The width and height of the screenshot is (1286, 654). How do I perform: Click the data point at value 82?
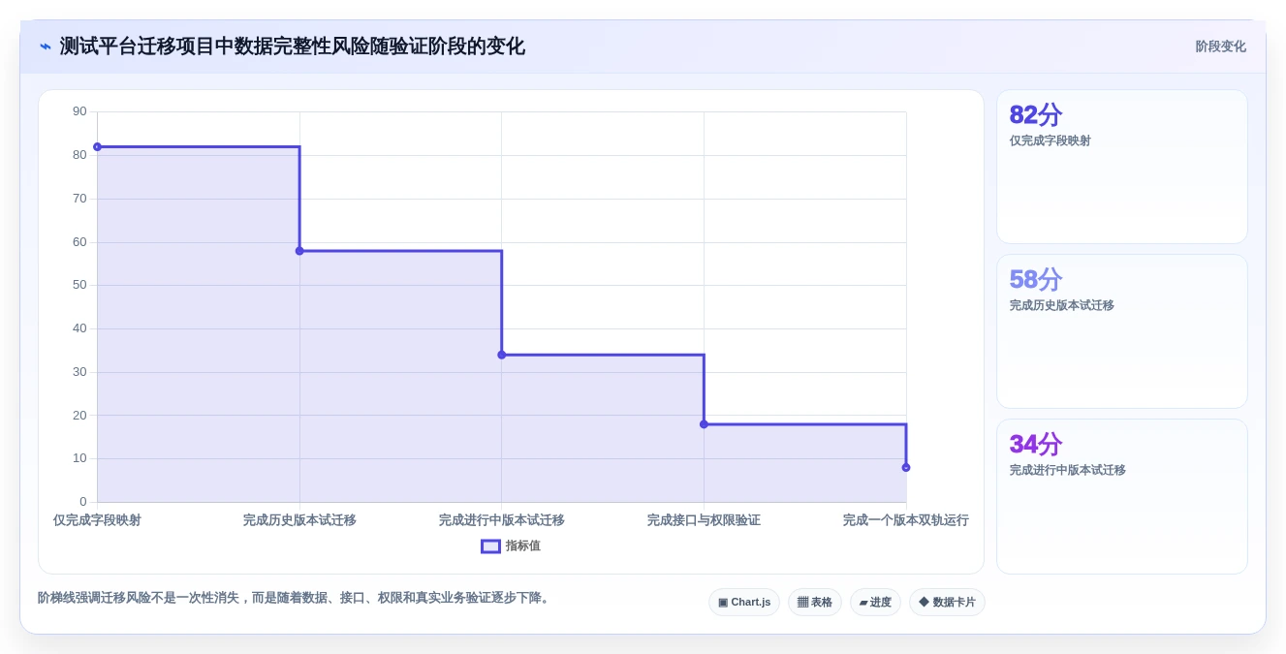(97, 147)
